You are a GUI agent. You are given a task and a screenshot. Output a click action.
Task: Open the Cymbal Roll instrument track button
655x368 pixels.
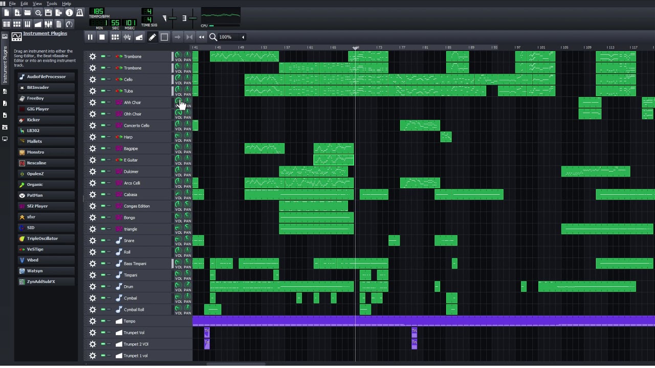(x=143, y=309)
